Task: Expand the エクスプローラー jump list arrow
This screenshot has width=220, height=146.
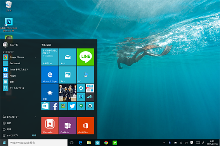Action: (x=35, y=117)
